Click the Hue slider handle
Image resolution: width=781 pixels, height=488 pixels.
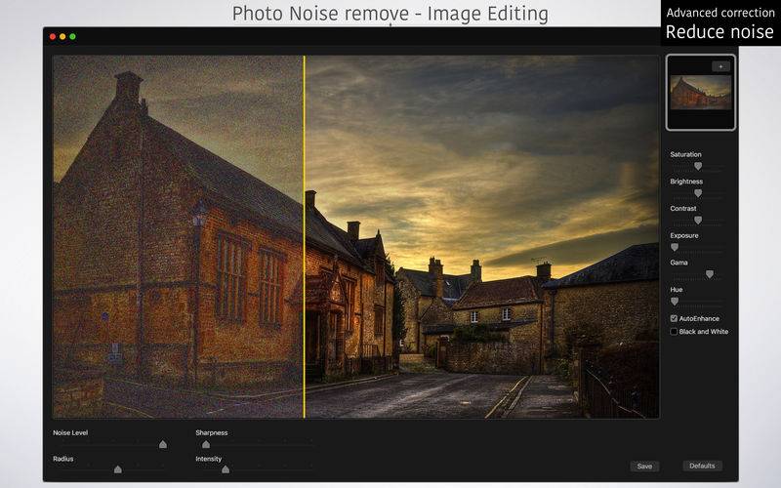coord(675,301)
